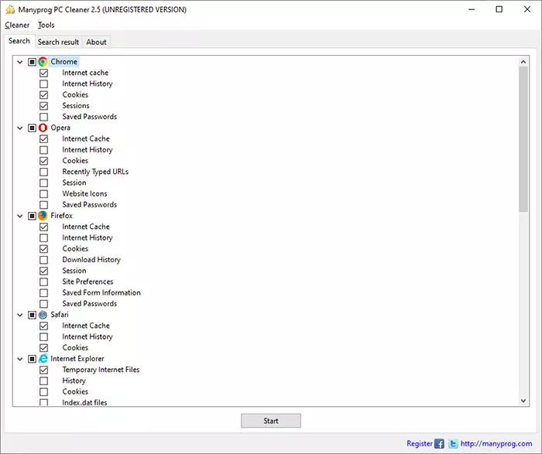Screen dimensions: 542x454
Task: Open the Cleaner menu
Action: coord(17,26)
